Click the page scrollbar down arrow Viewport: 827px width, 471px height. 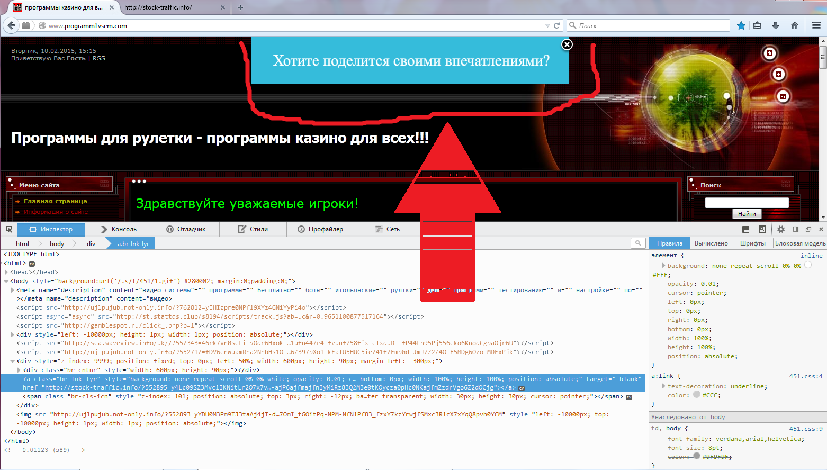823,218
